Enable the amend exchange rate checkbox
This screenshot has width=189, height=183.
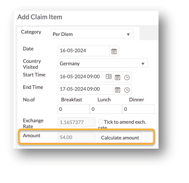click(x=101, y=122)
